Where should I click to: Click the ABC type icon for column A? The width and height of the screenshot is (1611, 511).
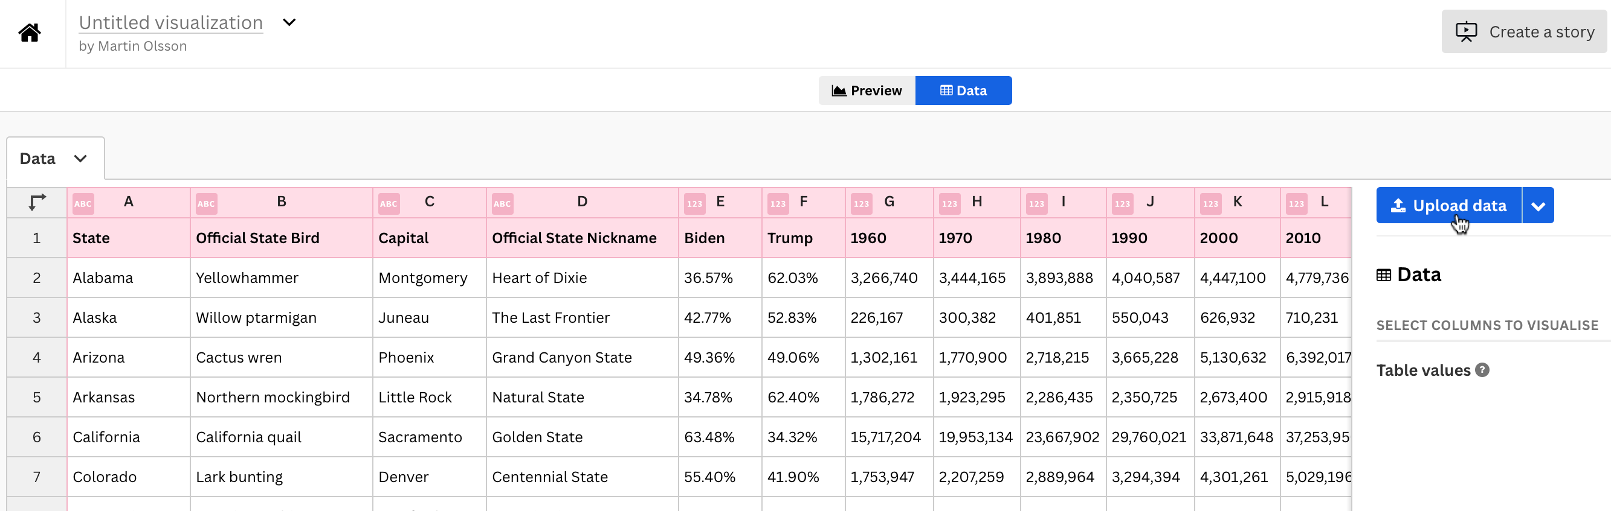pos(83,204)
